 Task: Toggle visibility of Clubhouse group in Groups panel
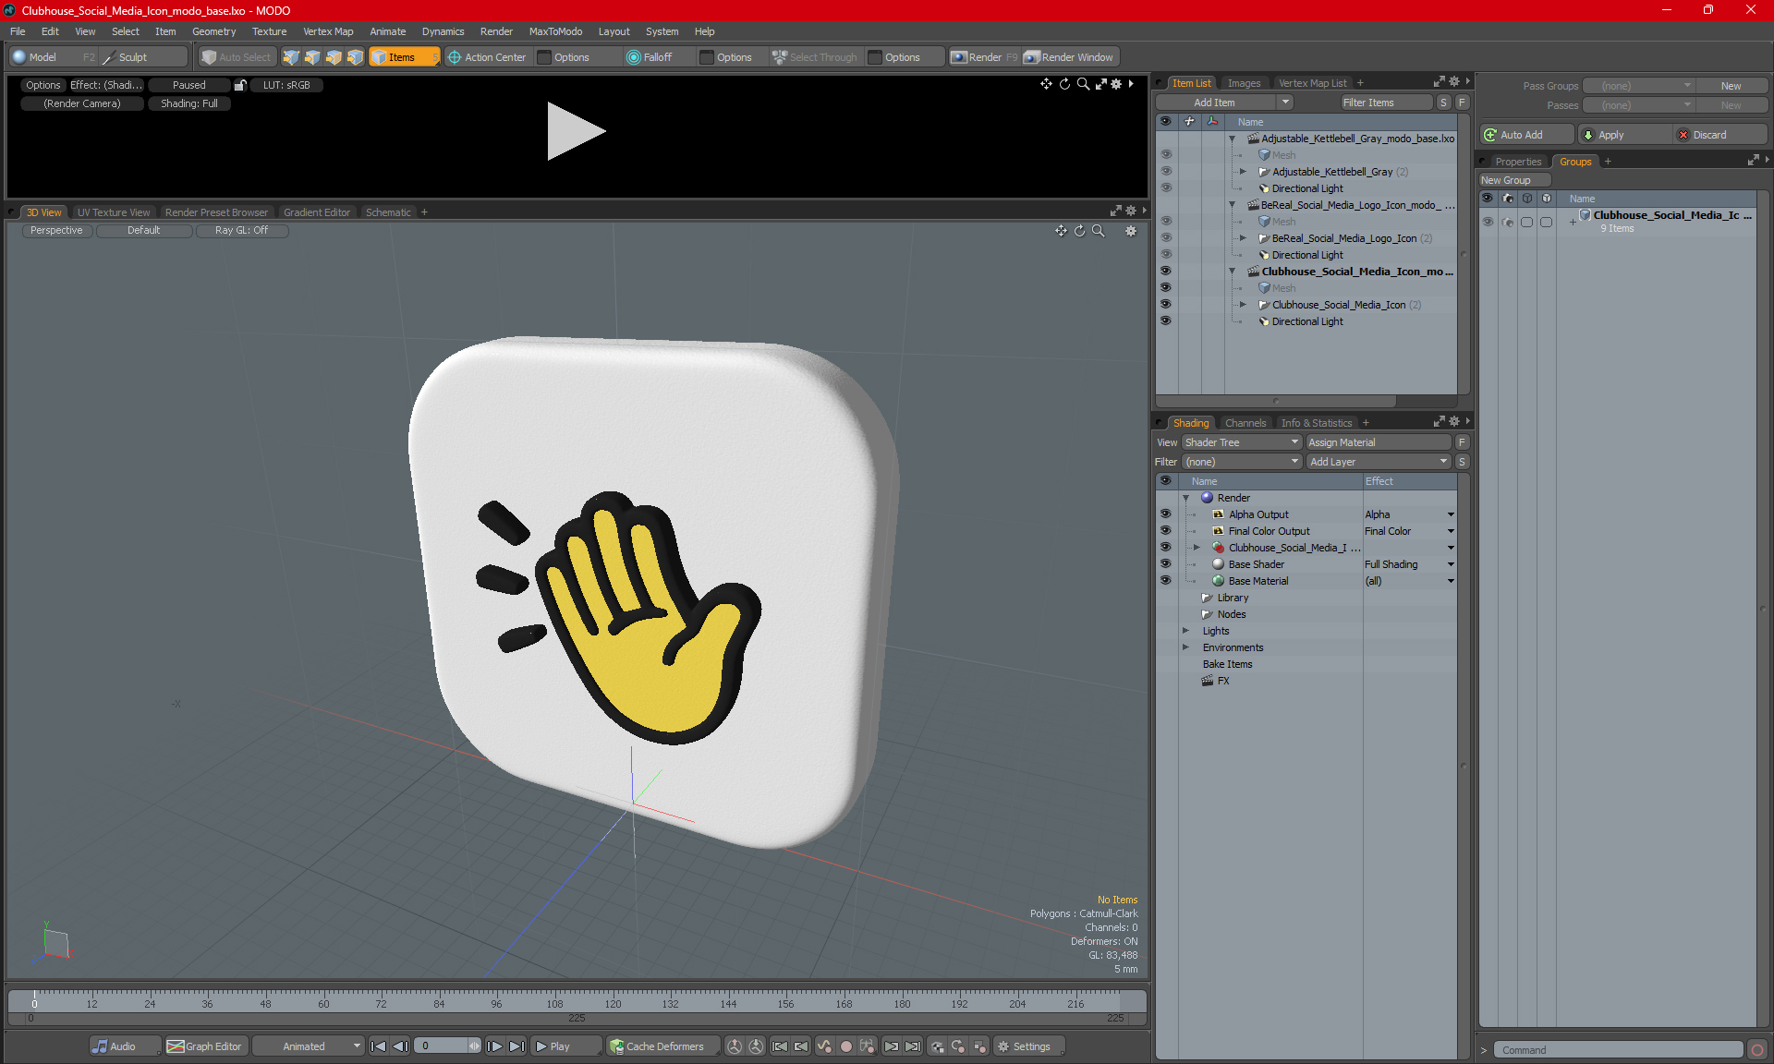[x=1488, y=222]
